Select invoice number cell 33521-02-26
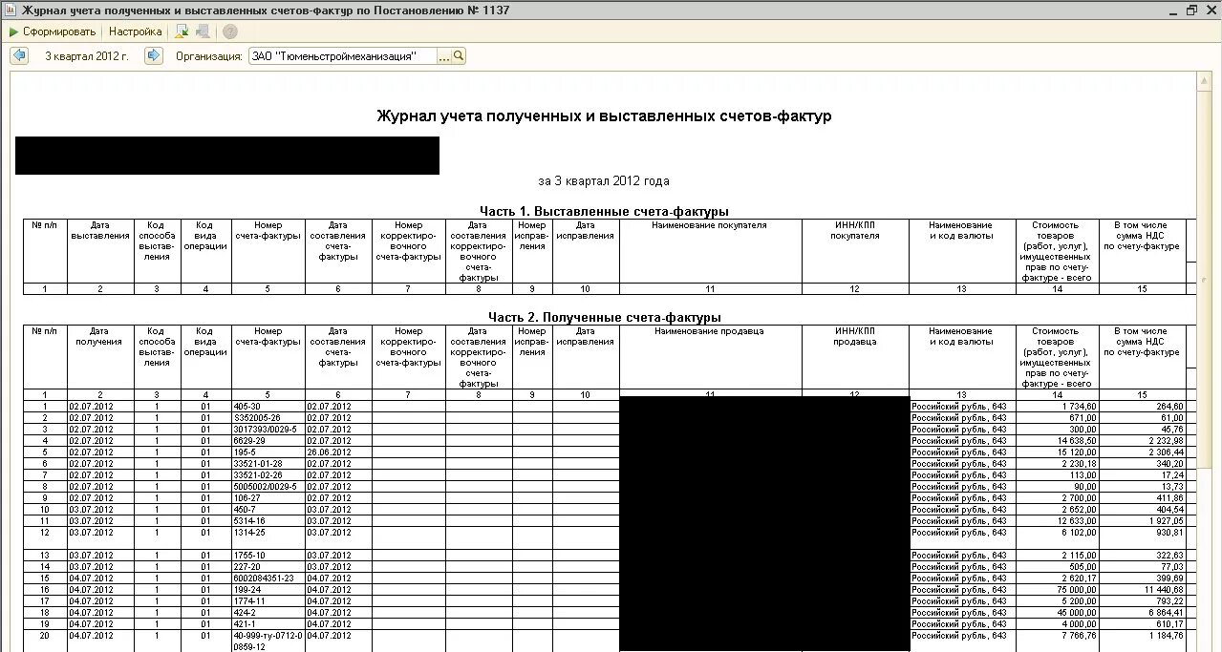 tap(268, 475)
